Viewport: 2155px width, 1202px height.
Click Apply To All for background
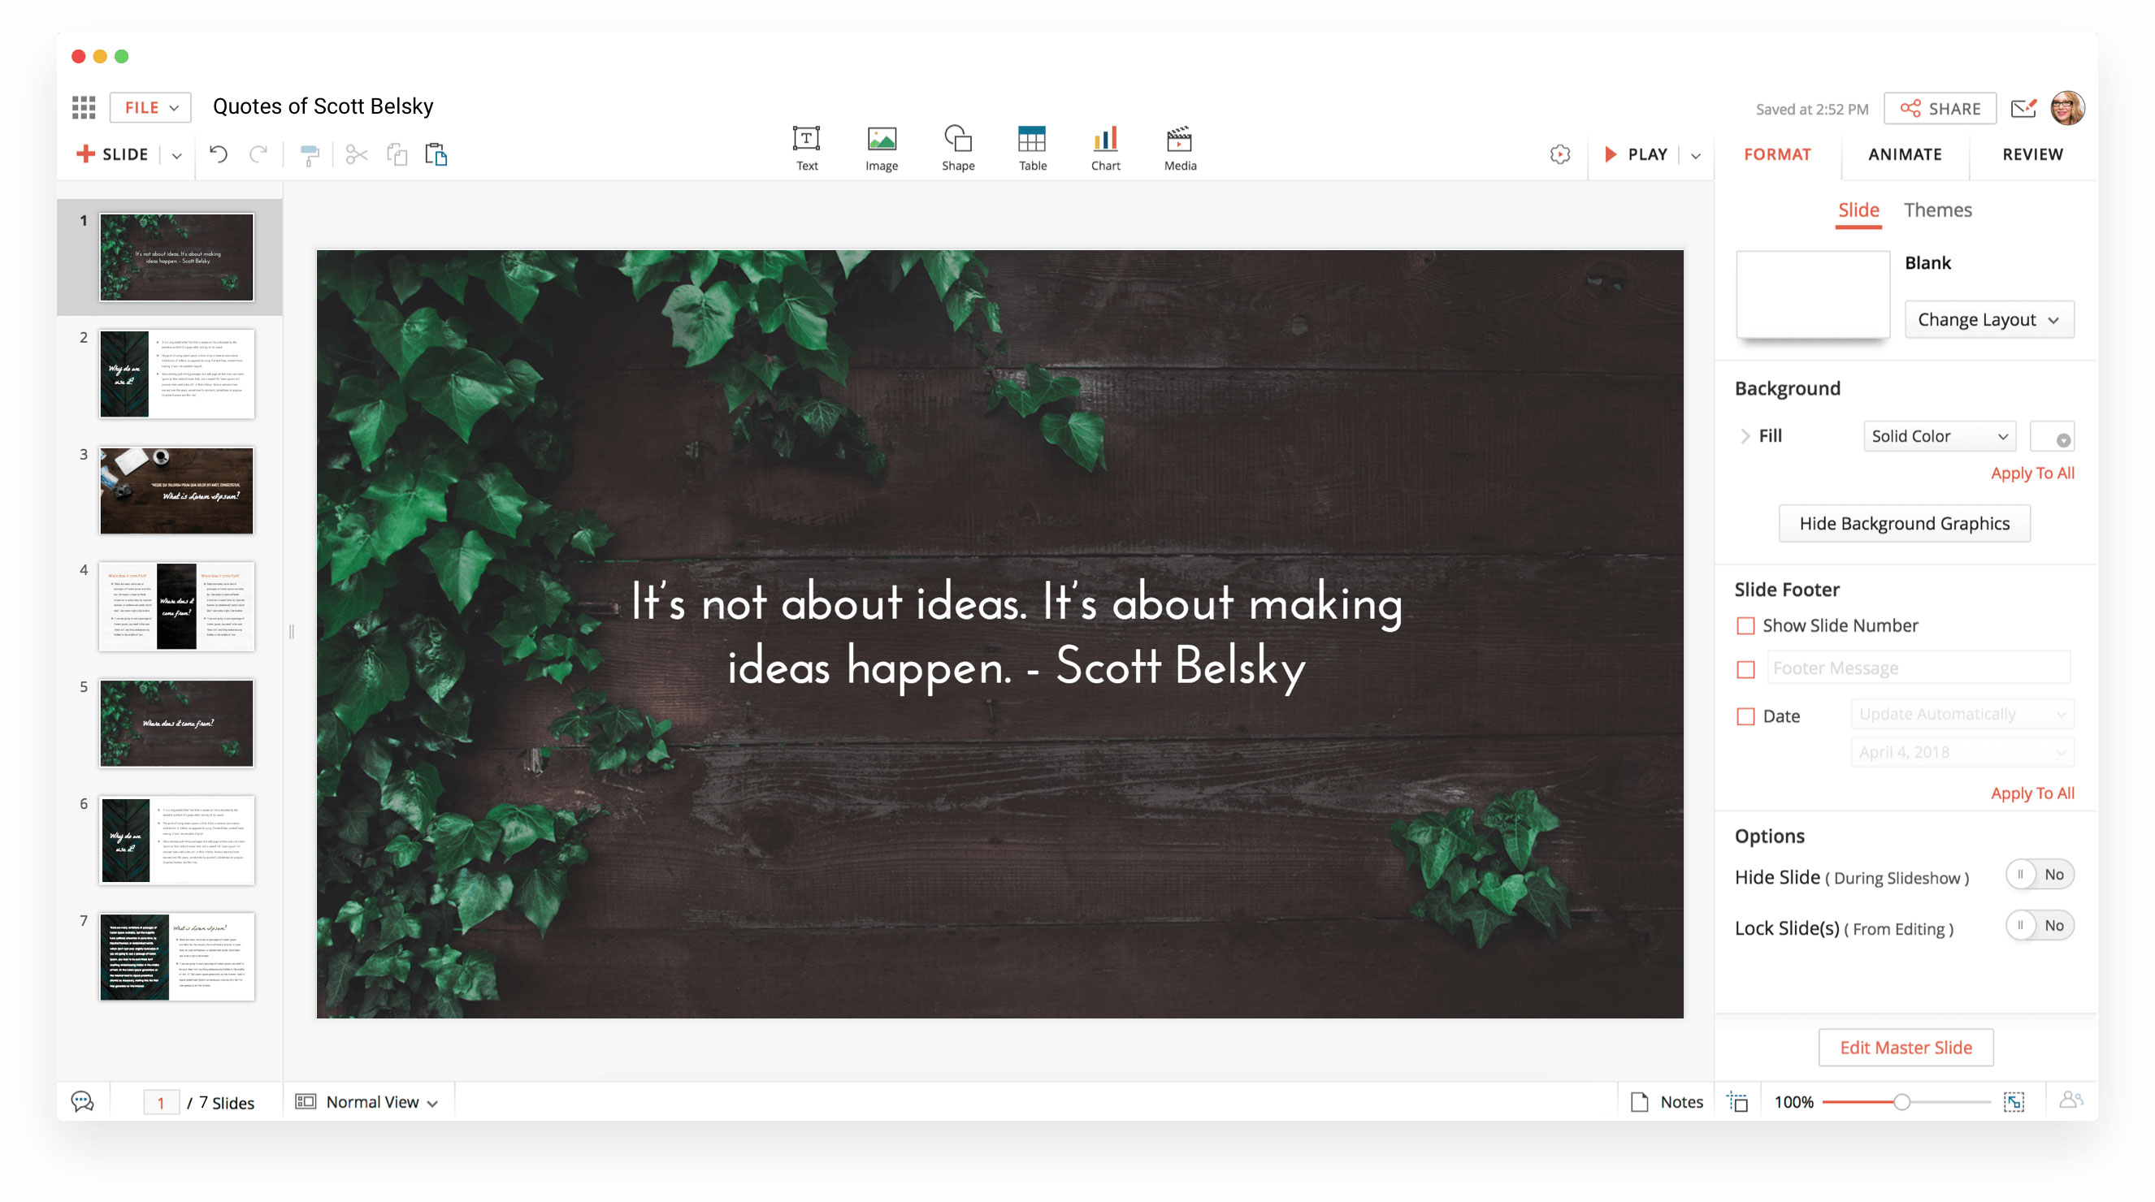2034,473
